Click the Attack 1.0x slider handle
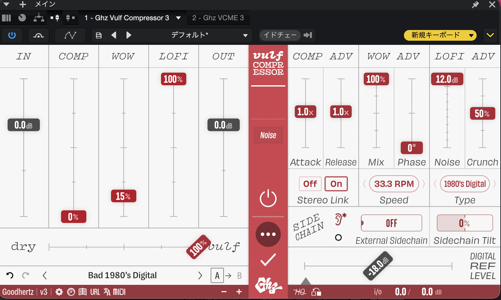The width and height of the screenshot is (501, 300). tap(306, 111)
